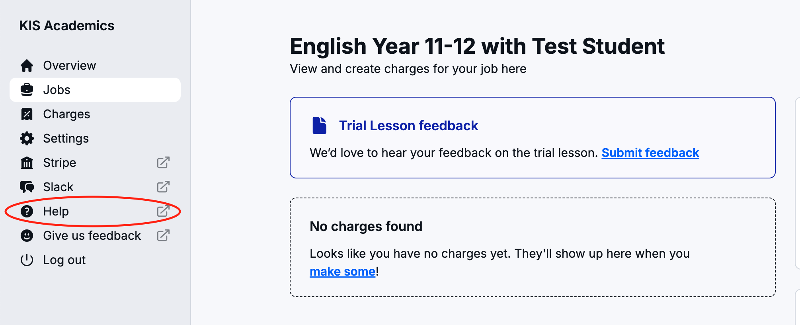The height and width of the screenshot is (325, 800).
Task: Click external link icon beside Slack
Action: [163, 187]
